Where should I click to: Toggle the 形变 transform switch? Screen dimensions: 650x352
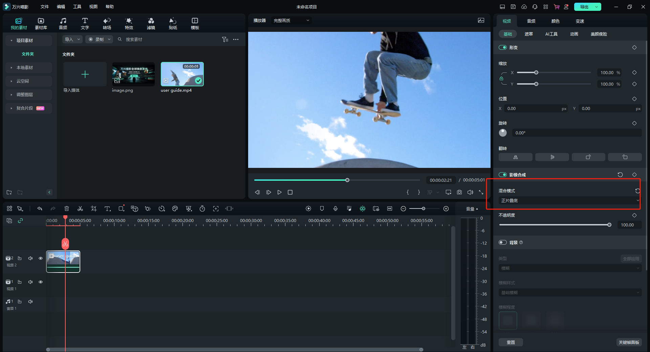point(503,47)
